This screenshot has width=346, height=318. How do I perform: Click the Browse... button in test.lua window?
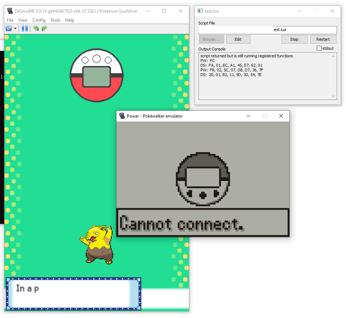click(x=211, y=39)
